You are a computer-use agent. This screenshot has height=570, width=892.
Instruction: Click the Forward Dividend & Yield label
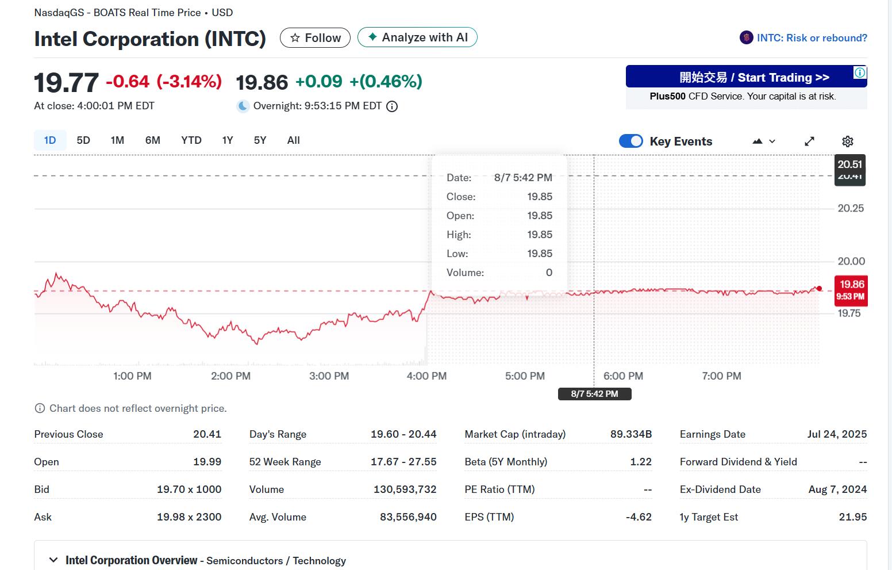[x=739, y=462]
